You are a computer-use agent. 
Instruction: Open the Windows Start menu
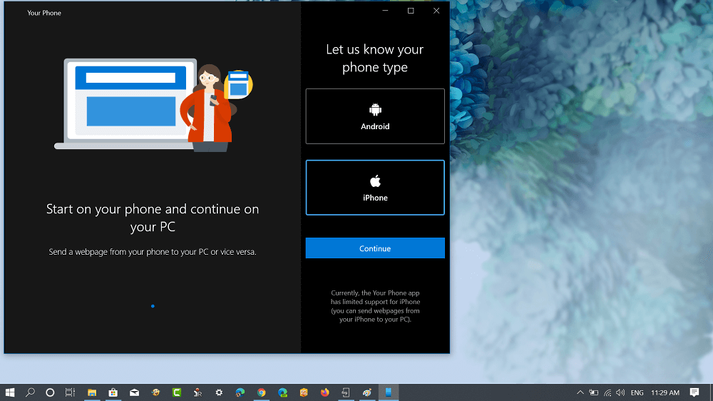(10, 392)
